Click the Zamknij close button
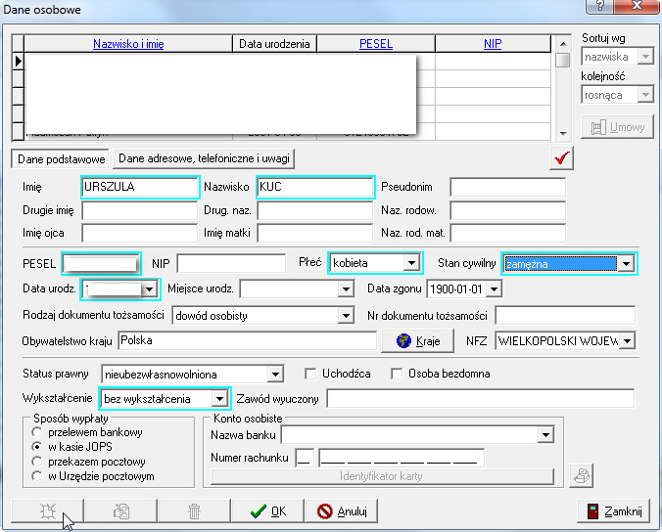The image size is (662, 532). [x=613, y=510]
